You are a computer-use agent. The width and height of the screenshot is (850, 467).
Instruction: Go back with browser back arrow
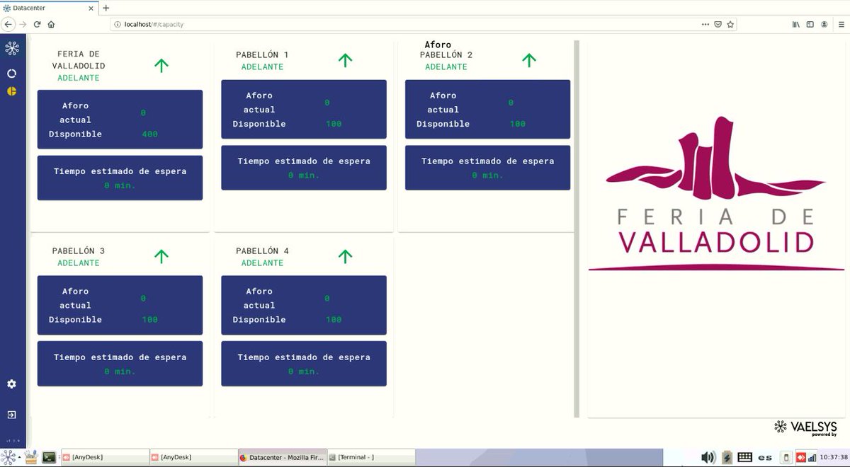coord(8,24)
